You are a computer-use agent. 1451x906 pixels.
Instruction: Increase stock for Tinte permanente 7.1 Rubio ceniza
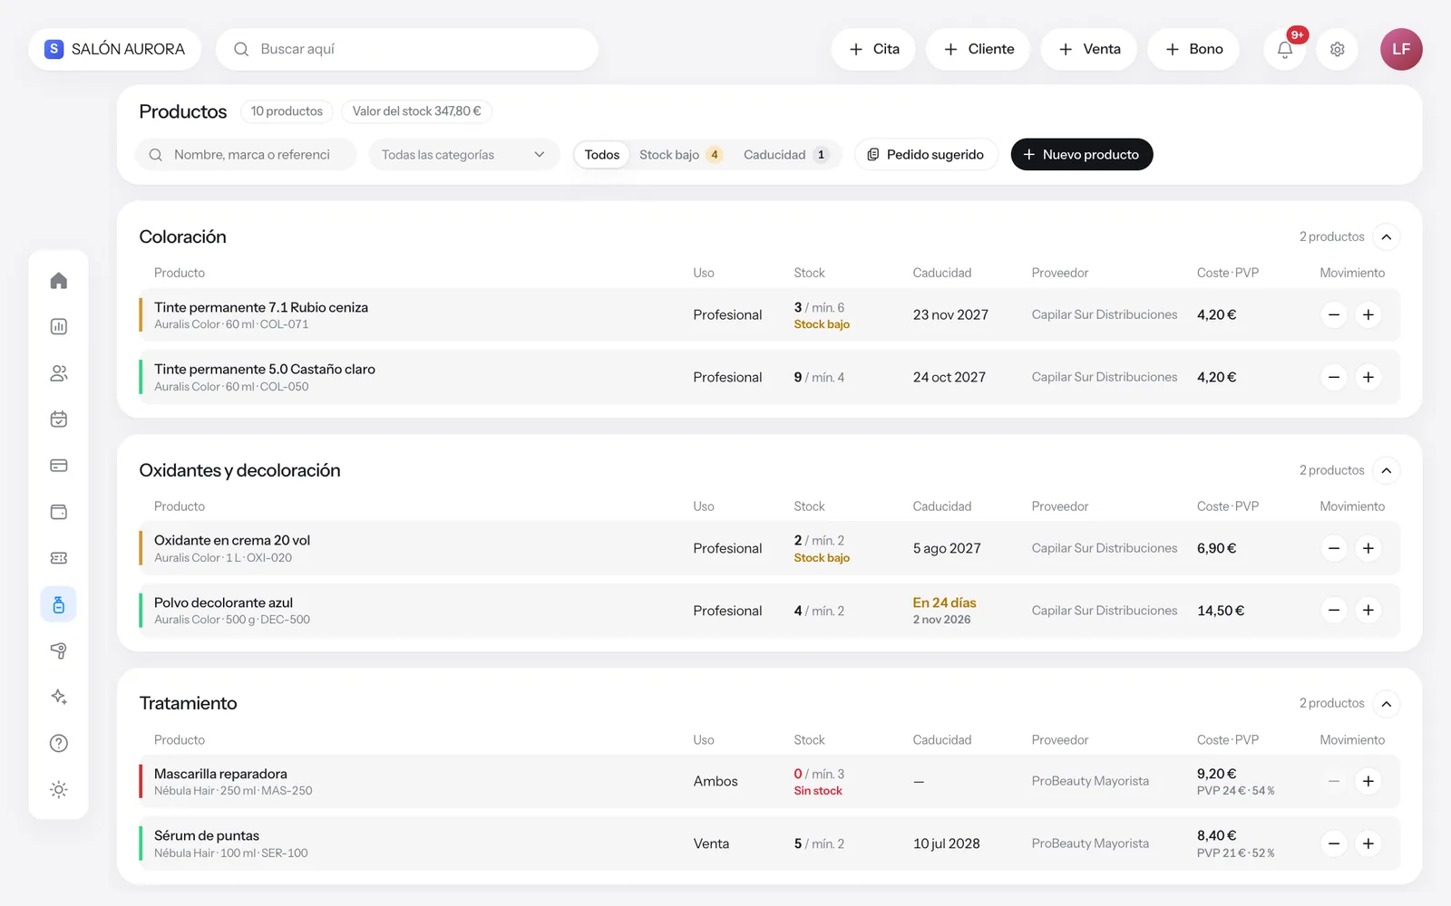1368,315
